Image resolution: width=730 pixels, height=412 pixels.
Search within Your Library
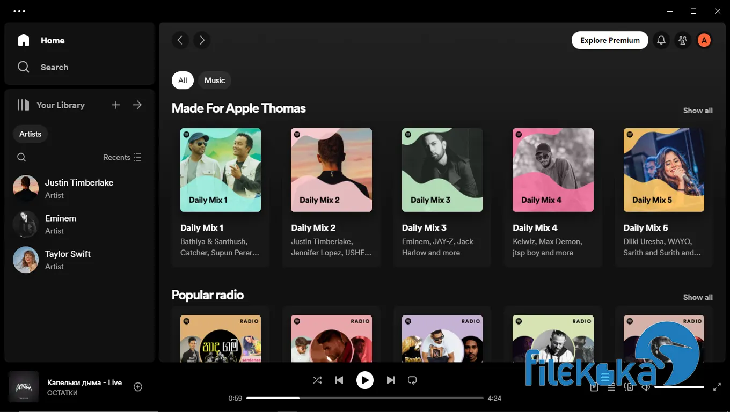(x=21, y=157)
